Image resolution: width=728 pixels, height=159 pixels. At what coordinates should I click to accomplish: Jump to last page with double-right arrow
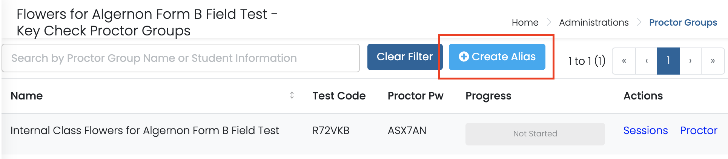pyautogui.click(x=713, y=61)
